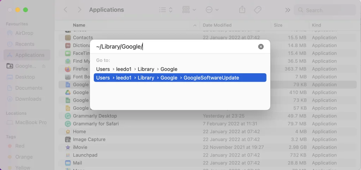Click the Home app icon
The height and width of the screenshot is (170, 361).
tap(68, 132)
